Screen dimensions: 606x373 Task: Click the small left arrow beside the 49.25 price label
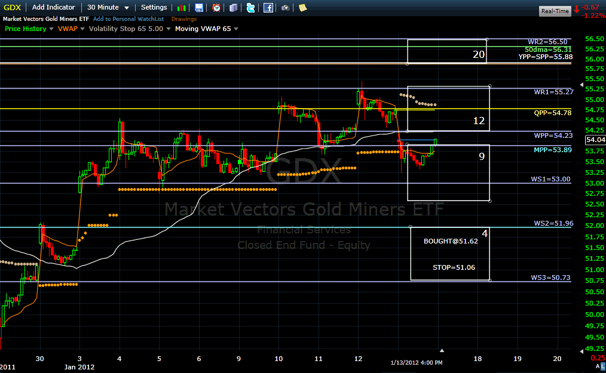coord(581,351)
